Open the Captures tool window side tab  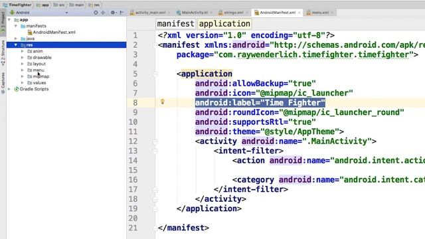click(x=3, y=82)
